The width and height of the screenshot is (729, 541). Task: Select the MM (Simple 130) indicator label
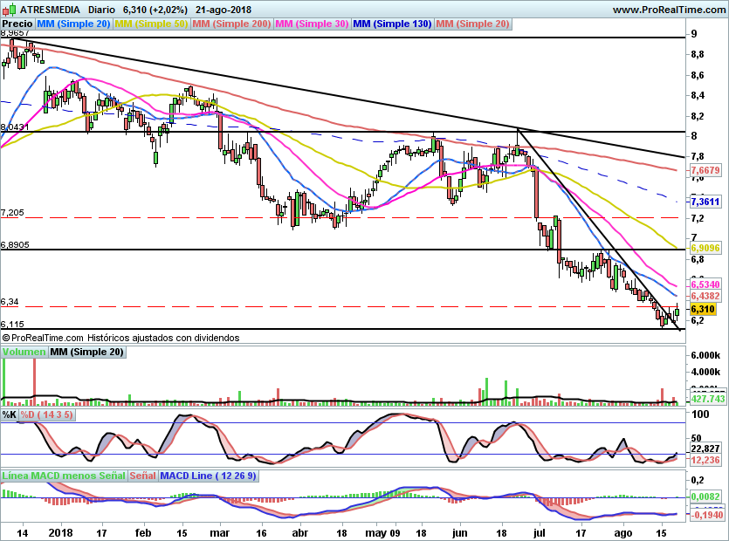[x=392, y=24]
